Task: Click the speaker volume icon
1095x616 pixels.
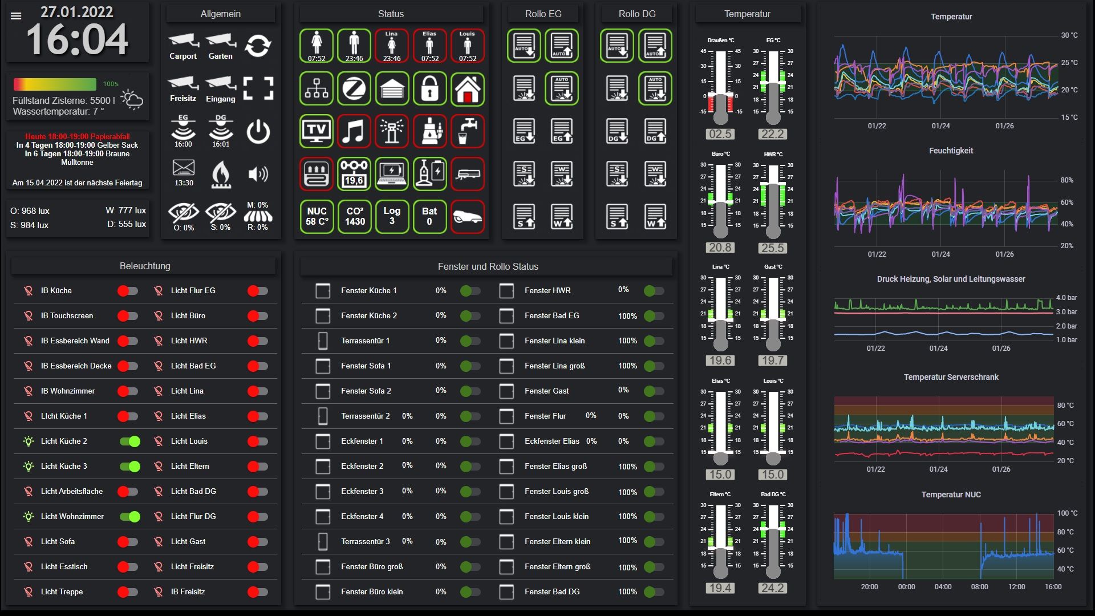Action: coord(258,174)
